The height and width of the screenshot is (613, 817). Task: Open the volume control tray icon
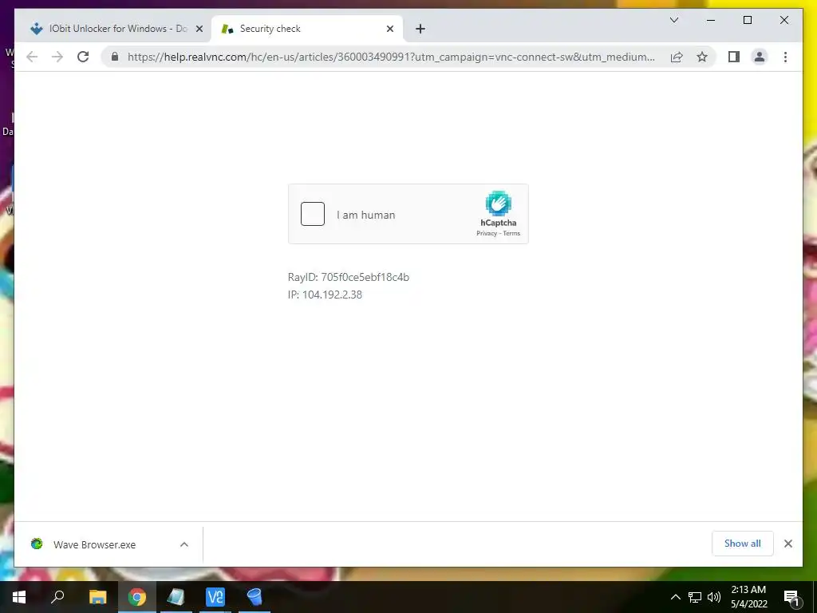pyautogui.click(x=714, y=597)
